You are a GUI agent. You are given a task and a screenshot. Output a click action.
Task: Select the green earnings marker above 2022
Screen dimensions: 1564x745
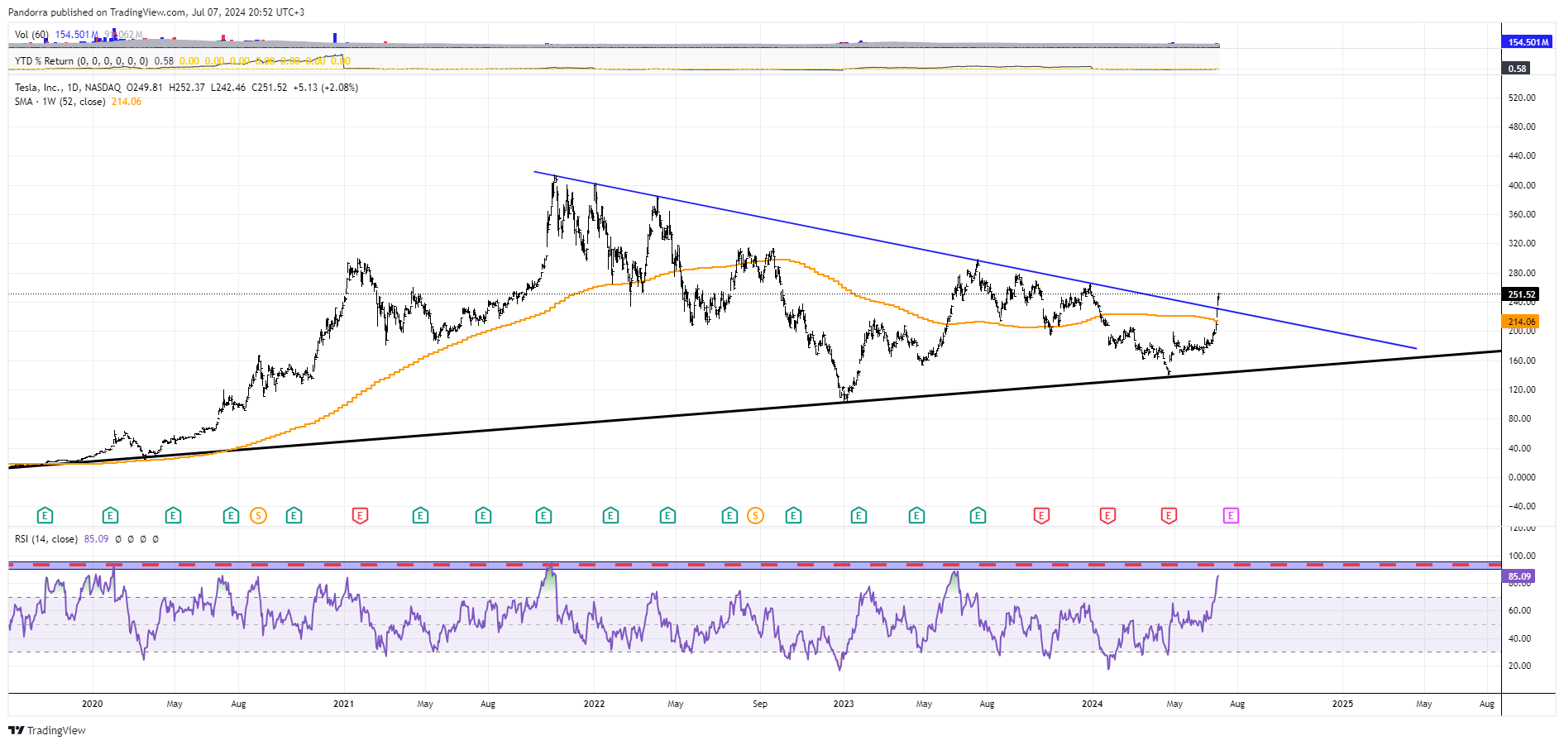[x=610, y=516]
